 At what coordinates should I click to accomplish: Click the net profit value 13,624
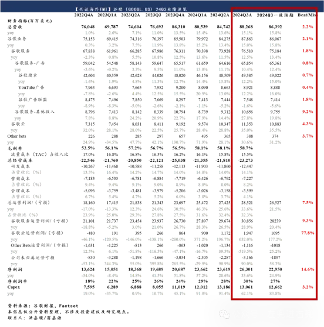[88, 269]
